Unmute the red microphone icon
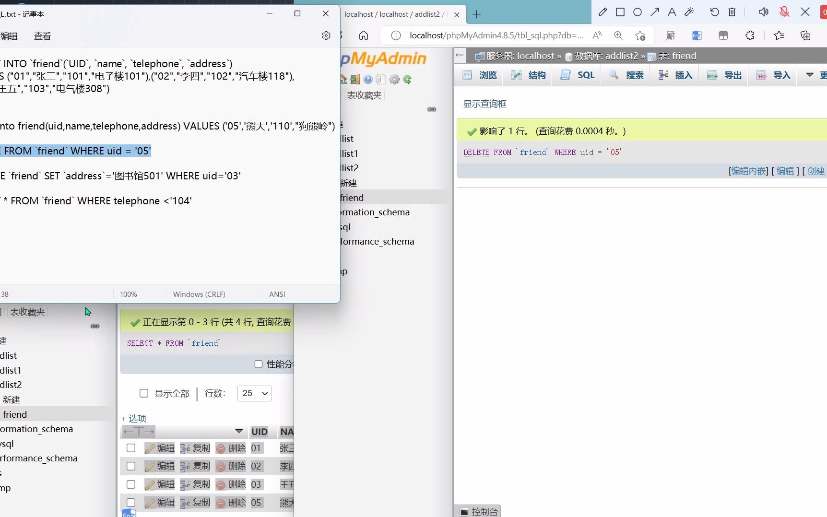 pos(784,12)
